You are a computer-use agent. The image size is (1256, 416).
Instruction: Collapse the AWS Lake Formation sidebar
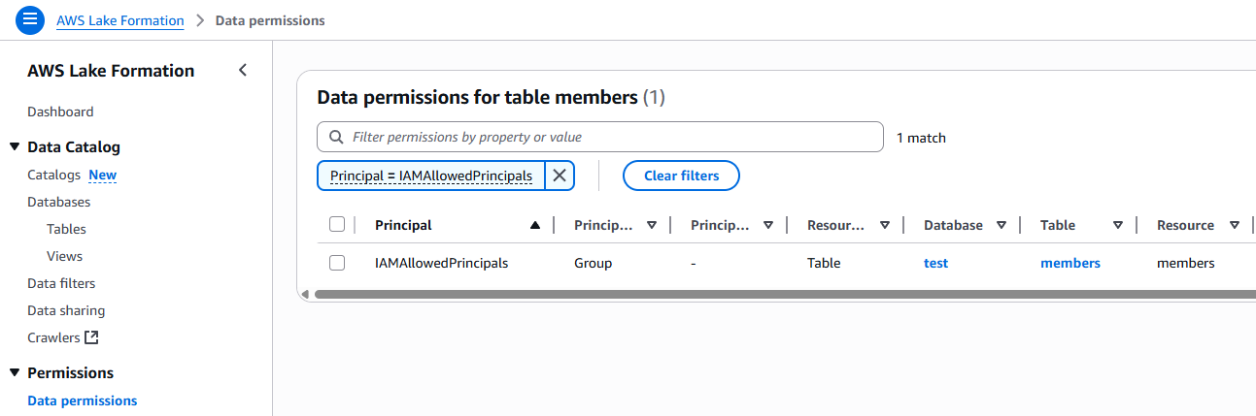pos(243,70)
